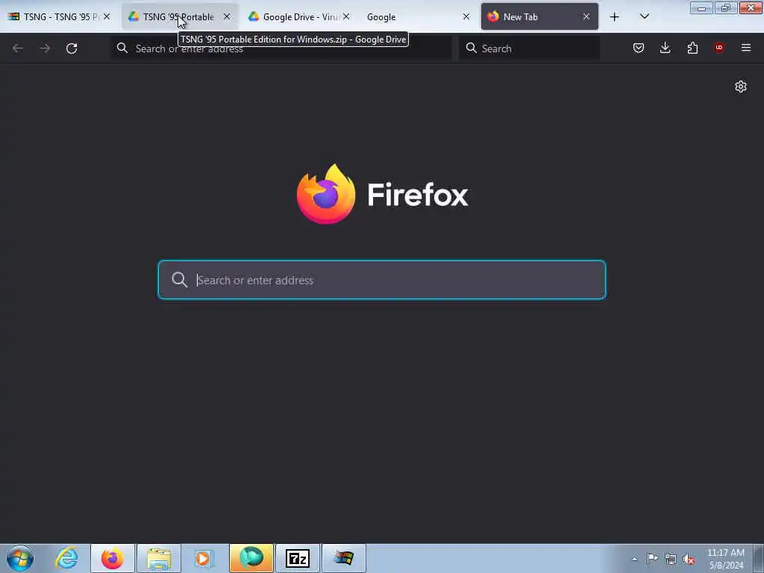This screenshot has width=764, height=573.
Task: Expand the list all tabs chevron
Action: coord(644,16)
